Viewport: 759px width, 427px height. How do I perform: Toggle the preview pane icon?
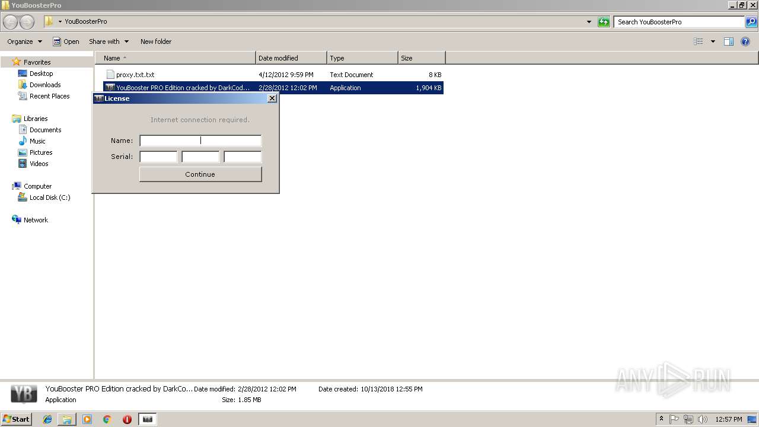729,42
